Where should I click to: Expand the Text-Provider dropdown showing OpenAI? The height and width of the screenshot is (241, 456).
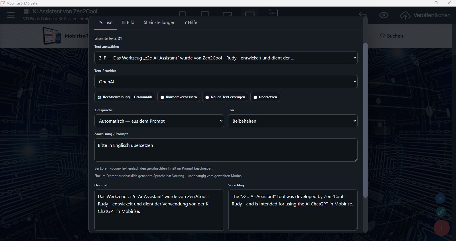226,82
